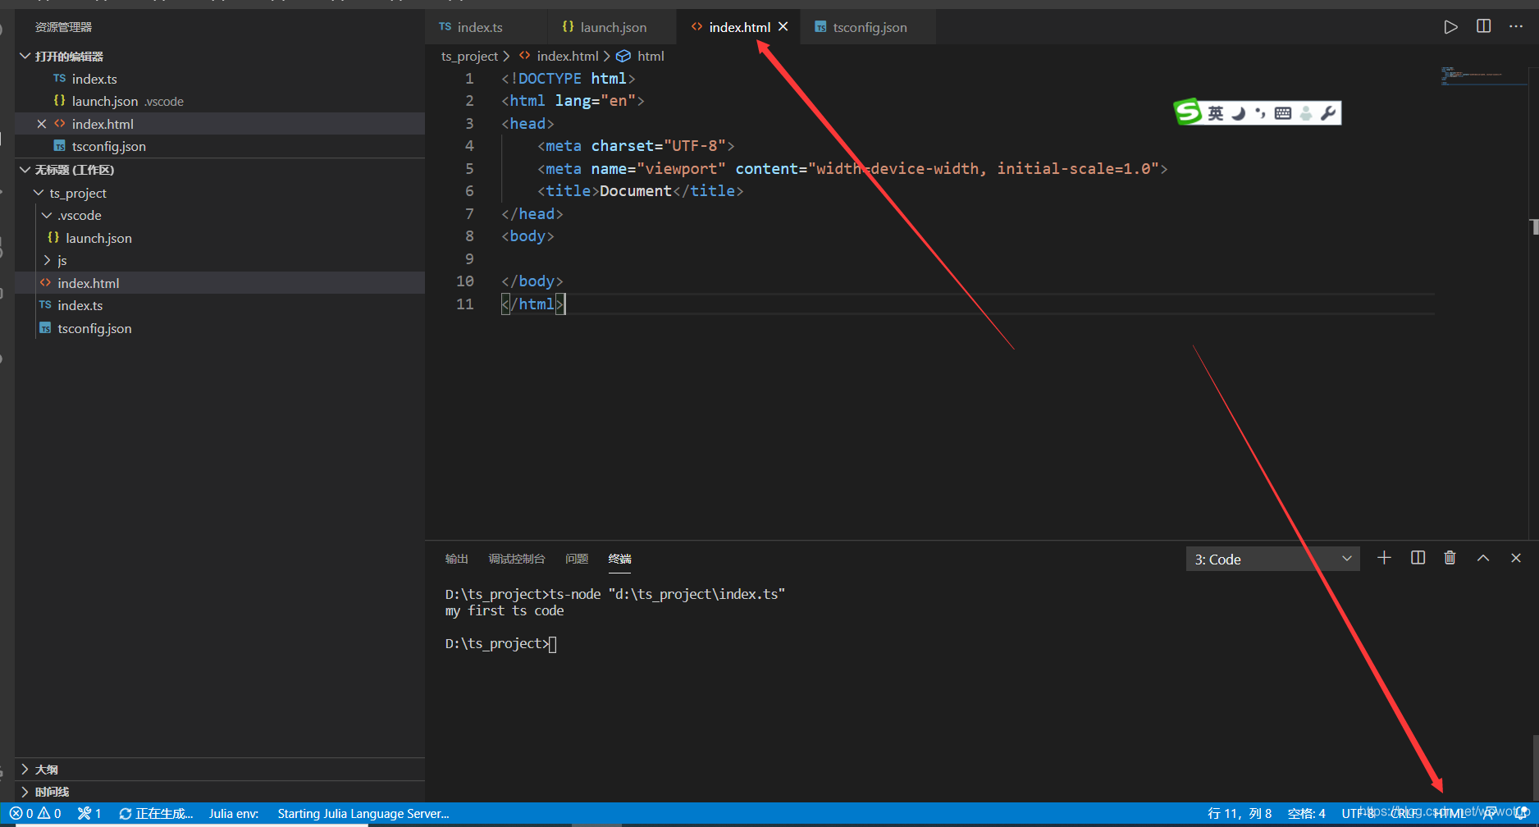
Task: Kill terminal with trash icon
Action: coord(1450,558)
